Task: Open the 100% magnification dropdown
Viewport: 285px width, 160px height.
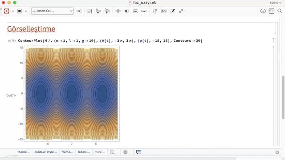Action: 275,3
